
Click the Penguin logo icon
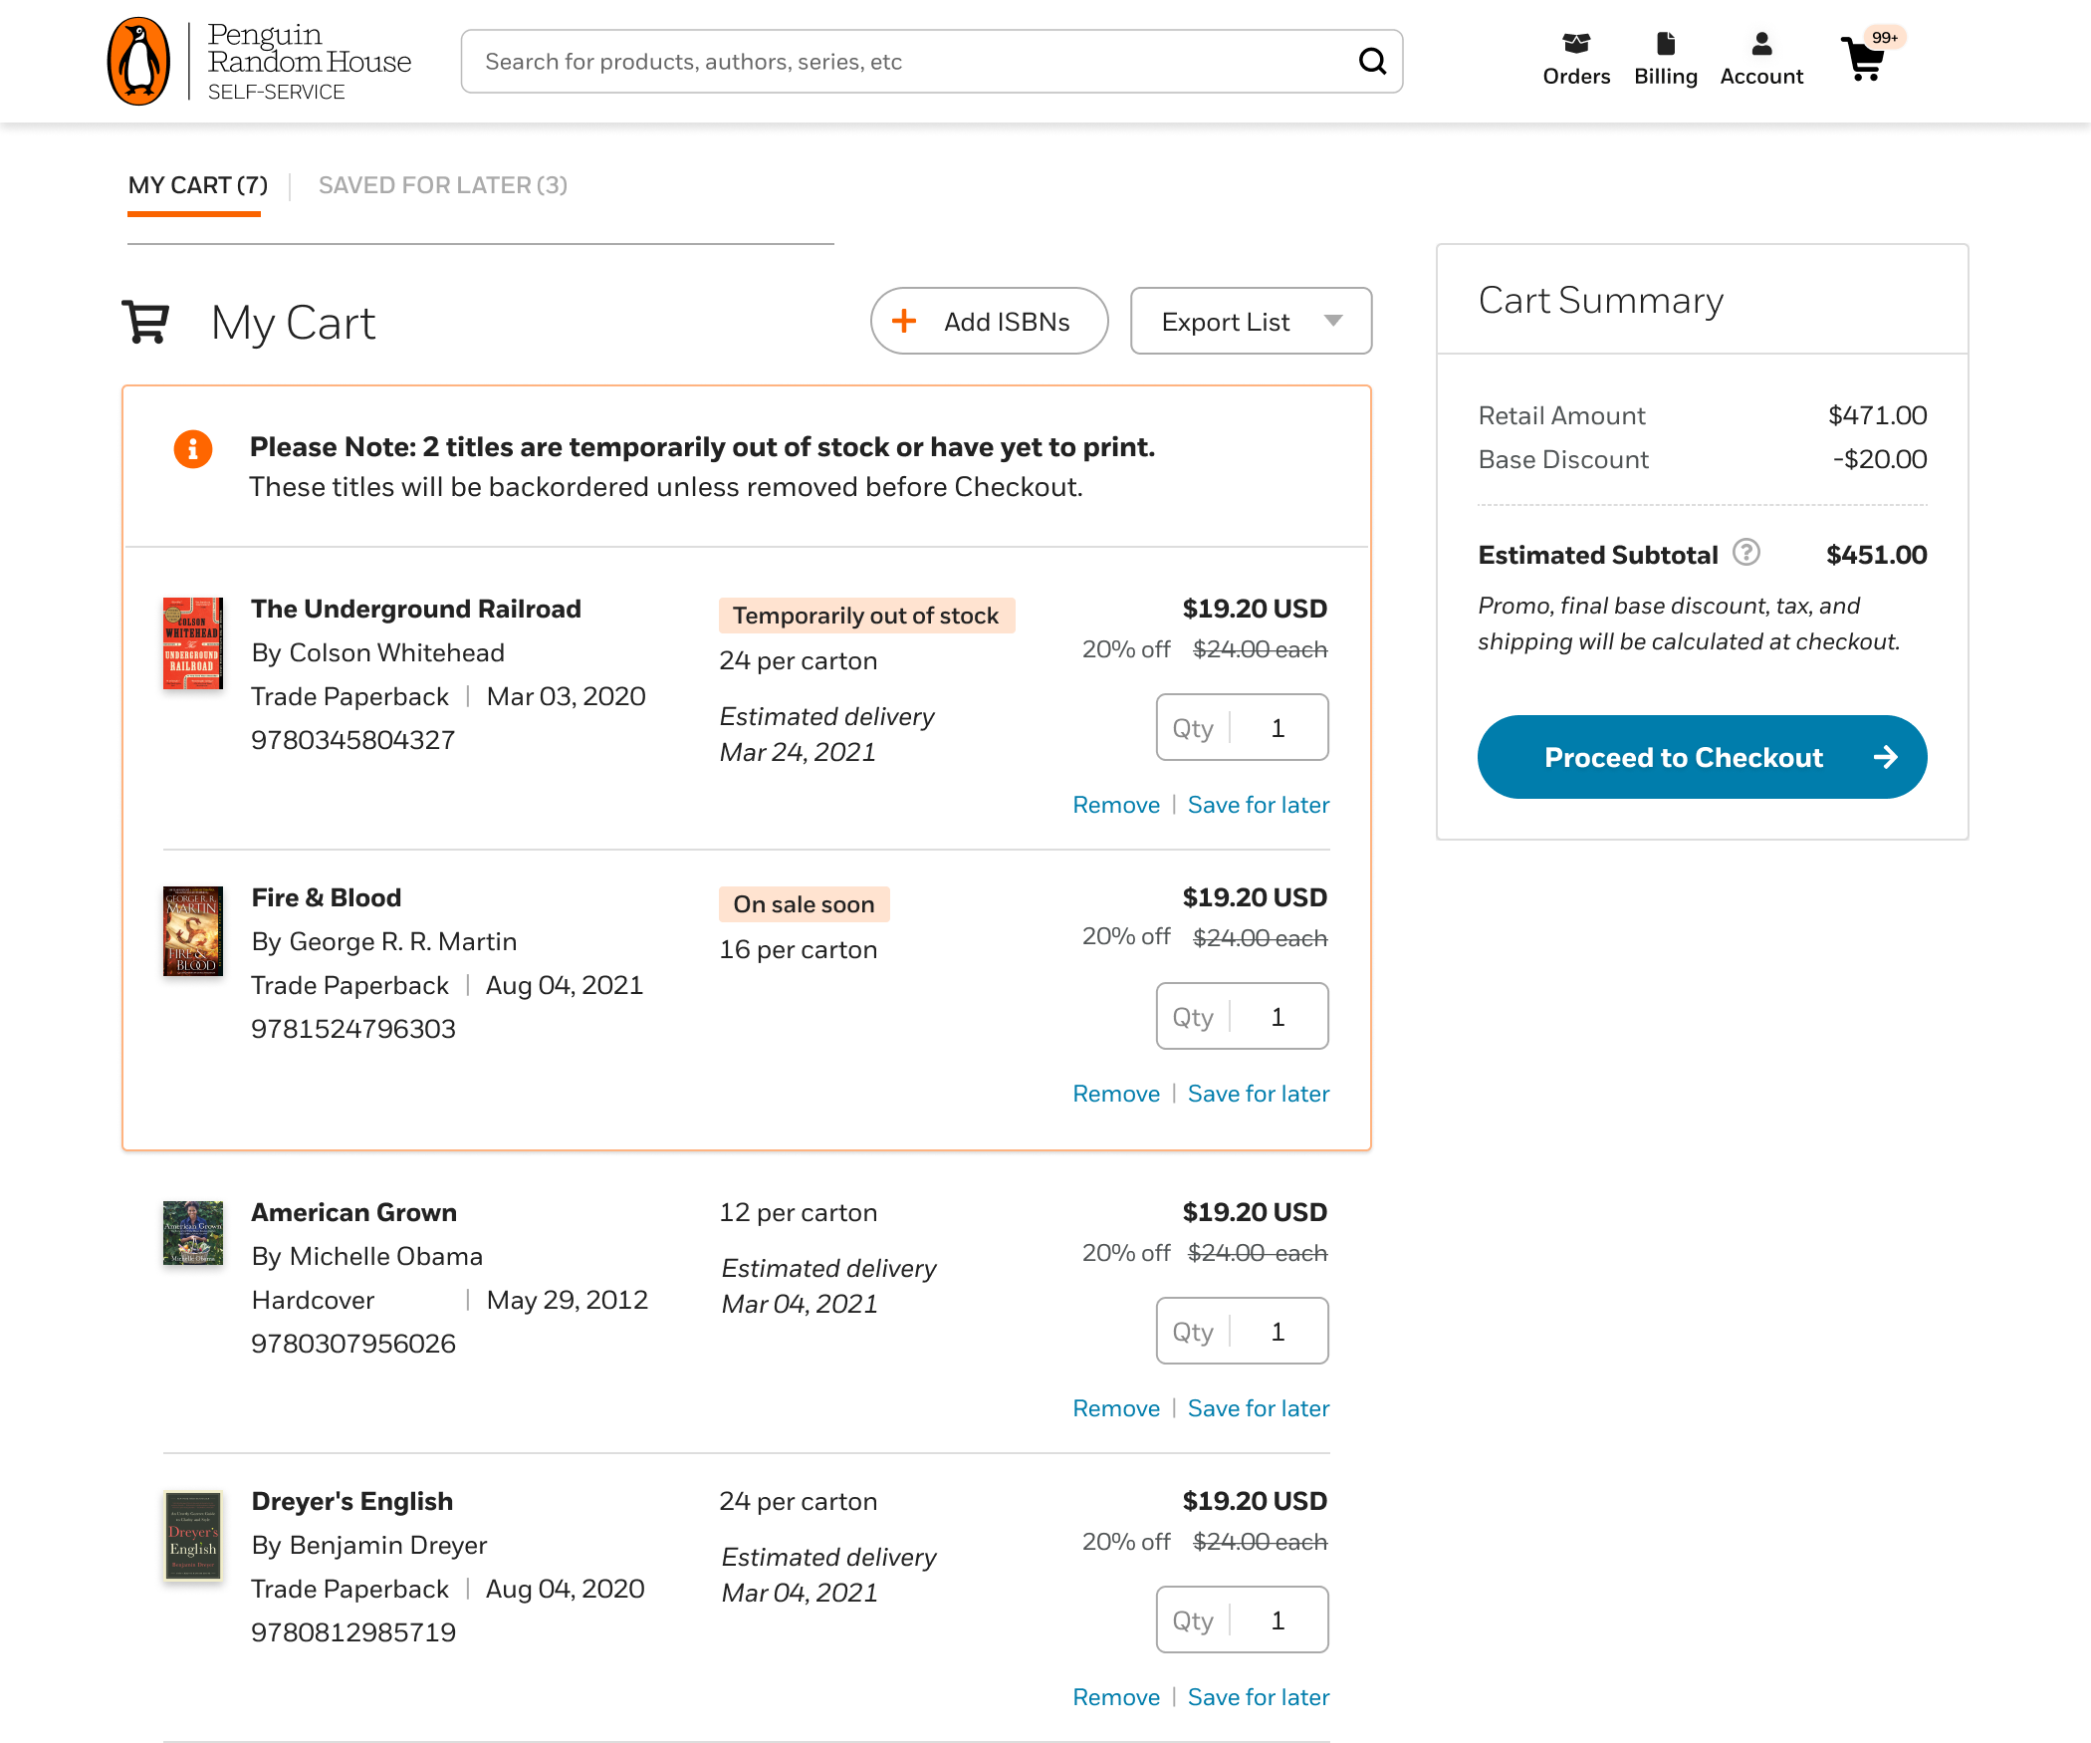coord(138,61)
